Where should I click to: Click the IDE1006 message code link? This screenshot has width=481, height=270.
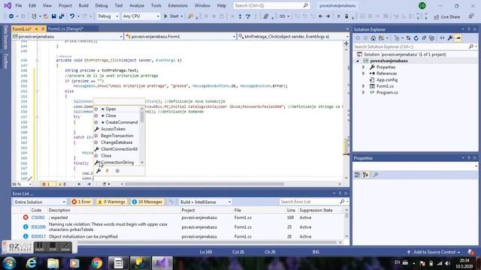38,227
